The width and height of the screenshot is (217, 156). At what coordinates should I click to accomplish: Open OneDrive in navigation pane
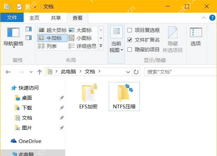point(26,141)
